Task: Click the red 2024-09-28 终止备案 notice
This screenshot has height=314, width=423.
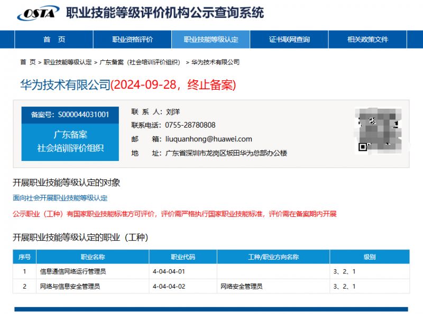Action: coord(173,85)
